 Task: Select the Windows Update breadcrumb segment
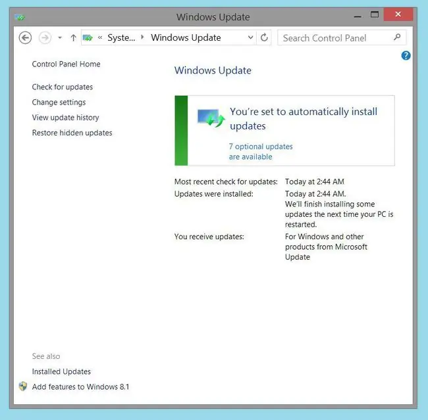(186, 37)
